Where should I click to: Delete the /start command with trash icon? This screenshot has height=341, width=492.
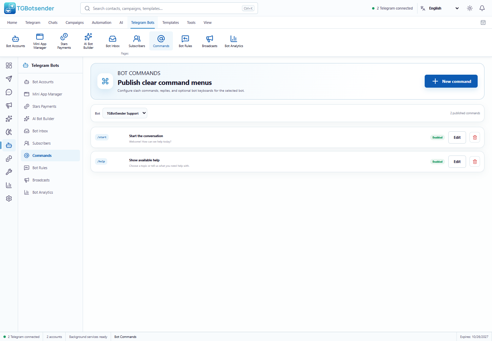(x=475, y=137)
